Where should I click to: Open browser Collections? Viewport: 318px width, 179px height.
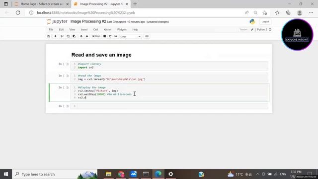[x=288, y=13]
